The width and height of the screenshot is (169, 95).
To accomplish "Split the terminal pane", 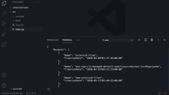I will (x=145, y=40).
